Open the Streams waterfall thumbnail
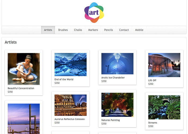 164,107
